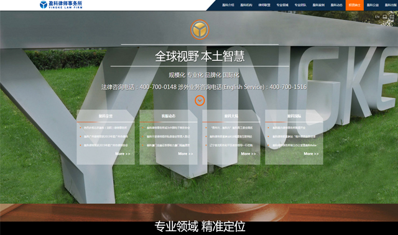The width and height of the screenshot is (398, 235).
Task: Click the monitor icon beside EN
Action: click(385, 17)
